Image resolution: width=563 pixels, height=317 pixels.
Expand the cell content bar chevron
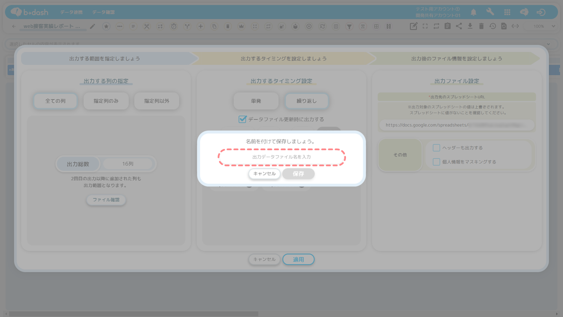click(548, 44)
